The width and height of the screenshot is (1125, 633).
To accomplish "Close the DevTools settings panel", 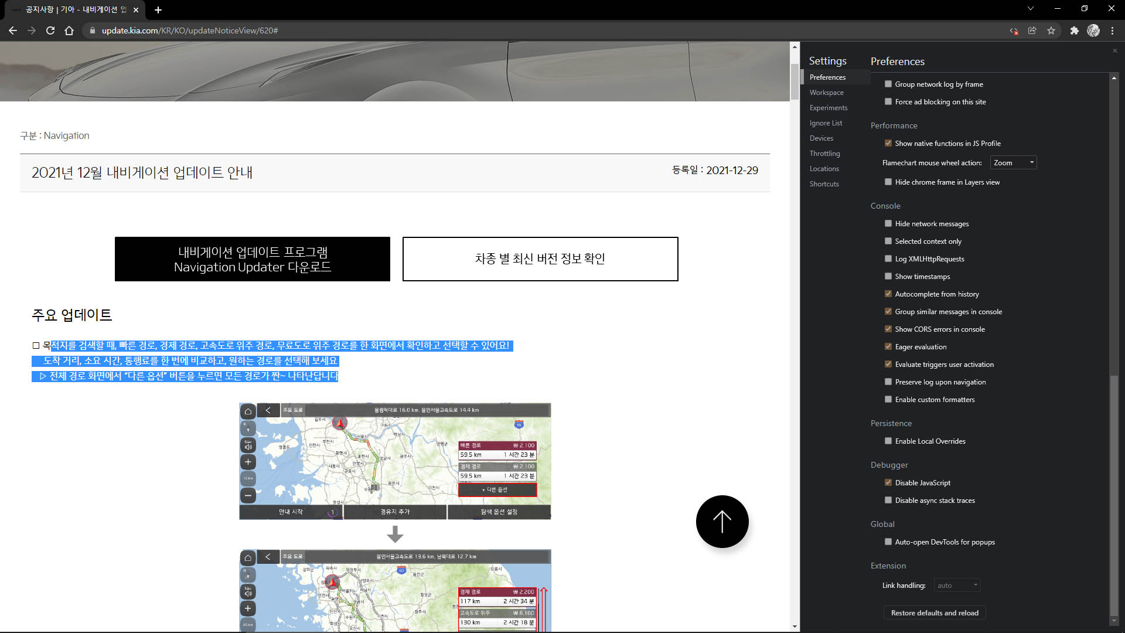I will pos(1114,51).
